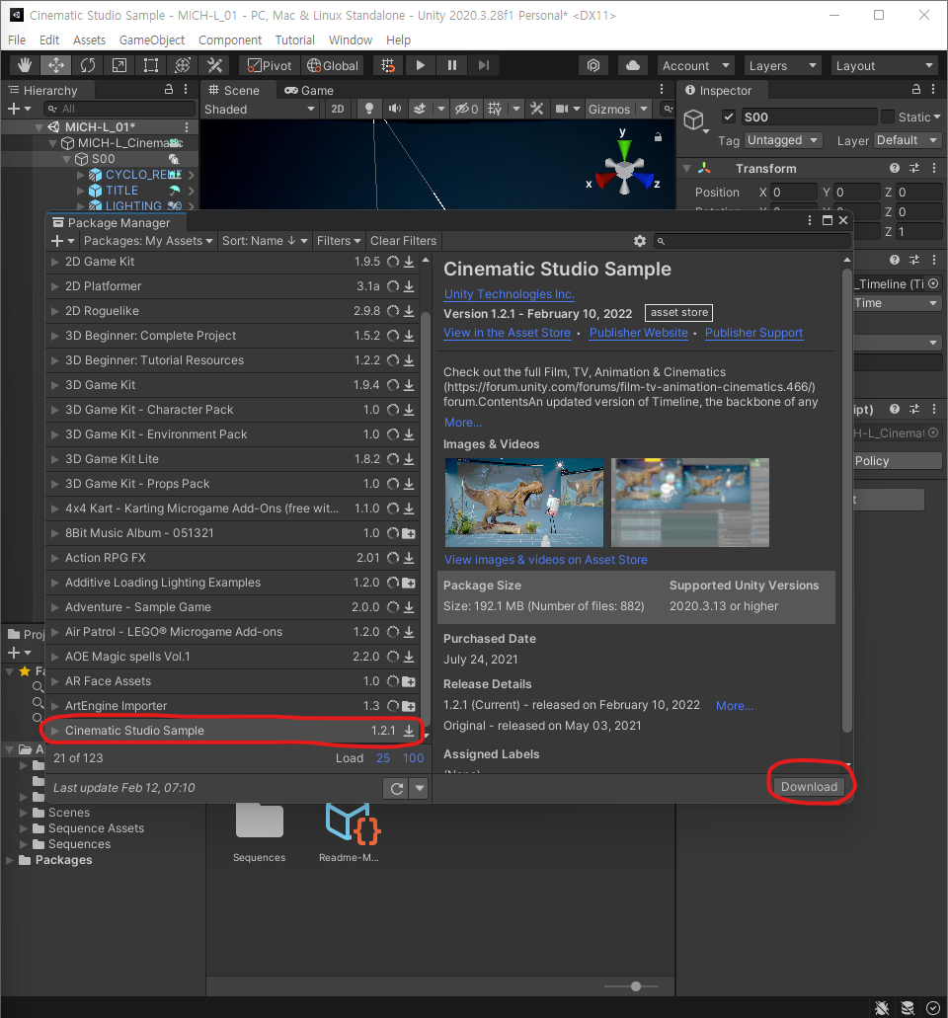
Task: Click the first dinosaur preview thumbnail
Action: [x=524, y=503]
